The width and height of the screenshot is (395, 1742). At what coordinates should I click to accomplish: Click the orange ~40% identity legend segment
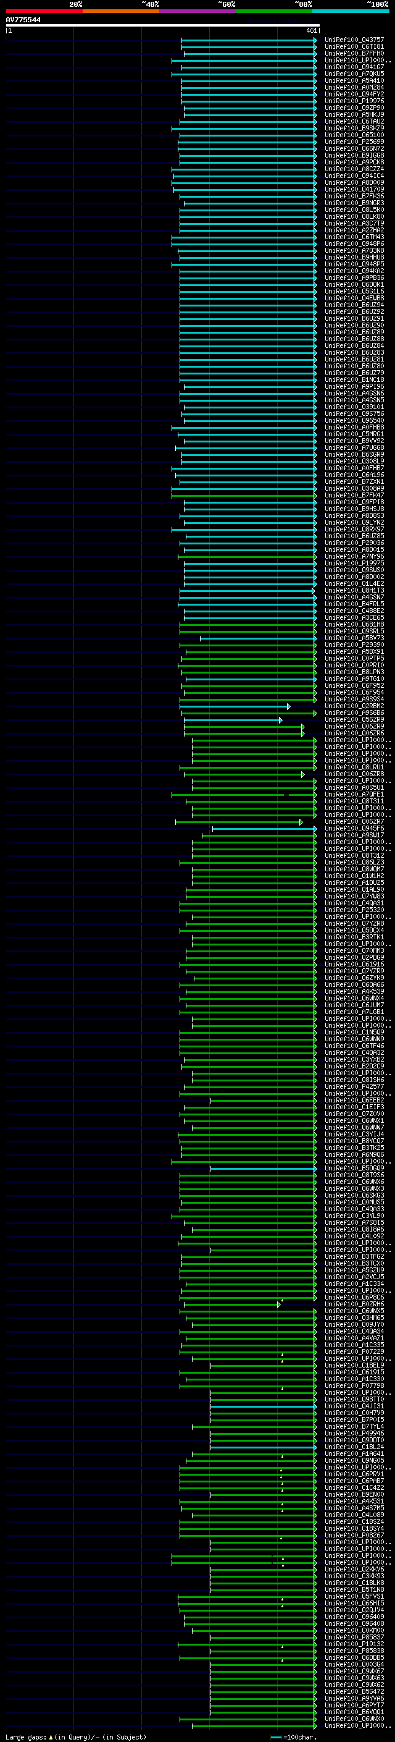point(121,12)
